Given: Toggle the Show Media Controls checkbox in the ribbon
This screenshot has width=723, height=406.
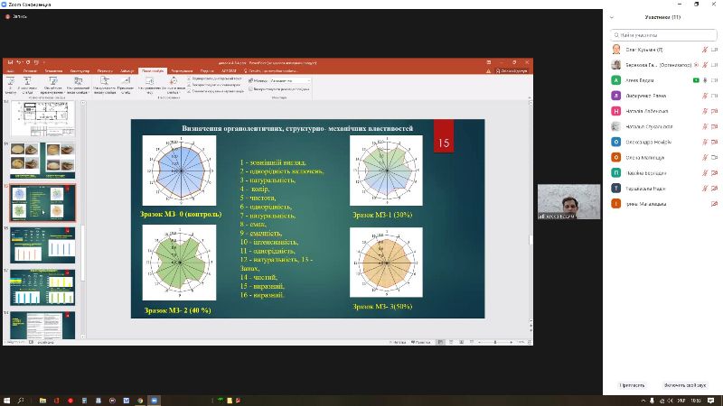Looking at the screenshot, I should click(x=189, y=91).
